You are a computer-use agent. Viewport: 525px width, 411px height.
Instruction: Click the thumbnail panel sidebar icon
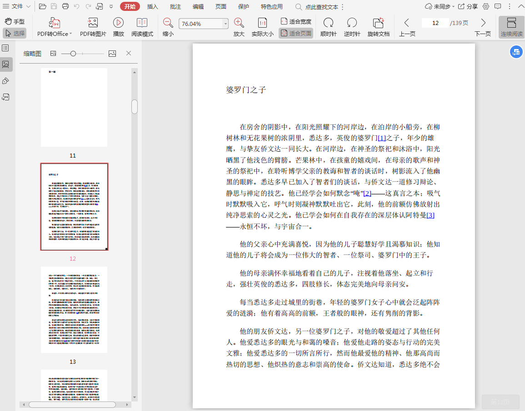(x=6, y=64)
